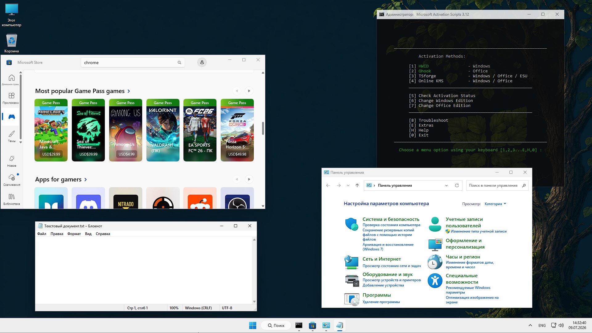
Task: Go back in Control Panel window
Action: coord(328,185)
